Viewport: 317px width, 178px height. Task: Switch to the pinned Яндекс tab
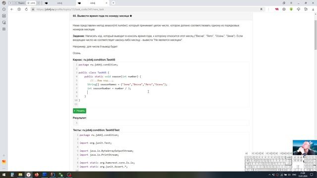click(x=20, y=3)
